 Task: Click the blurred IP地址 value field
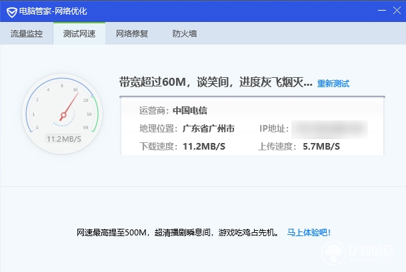pos(329,129)
